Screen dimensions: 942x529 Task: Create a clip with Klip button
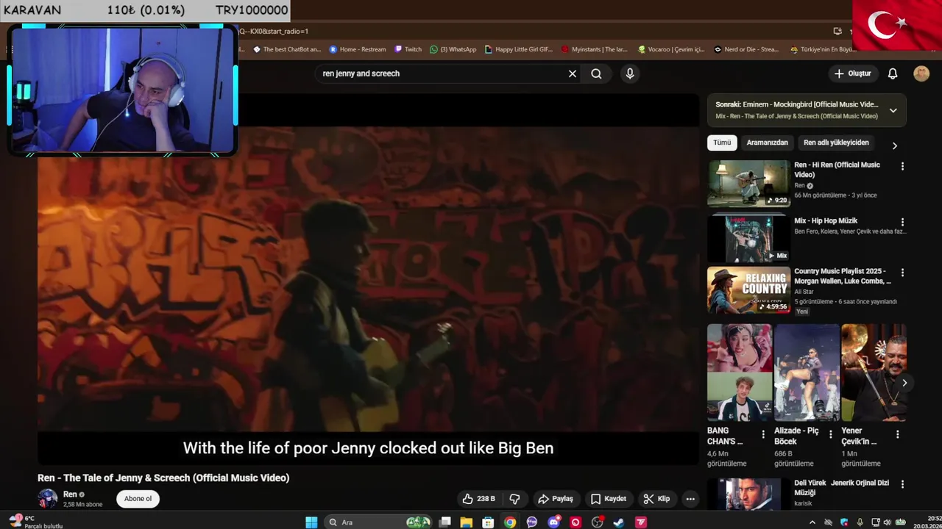[656, 499]
